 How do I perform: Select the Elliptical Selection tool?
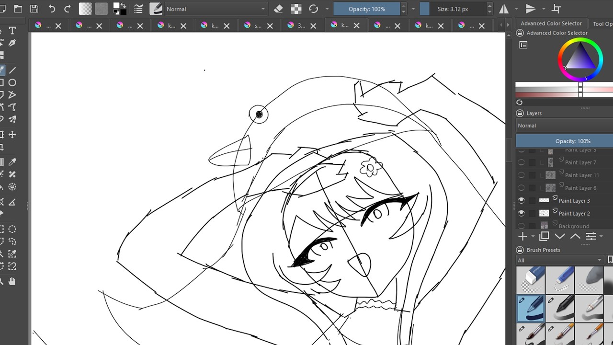coord(12,229)
